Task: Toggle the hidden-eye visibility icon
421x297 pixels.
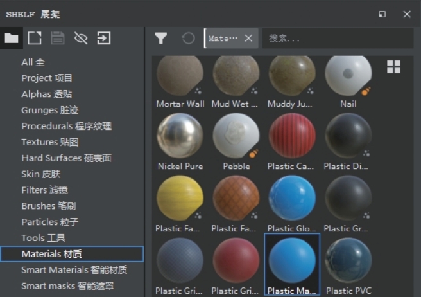Action: click(x=81, y=38)
